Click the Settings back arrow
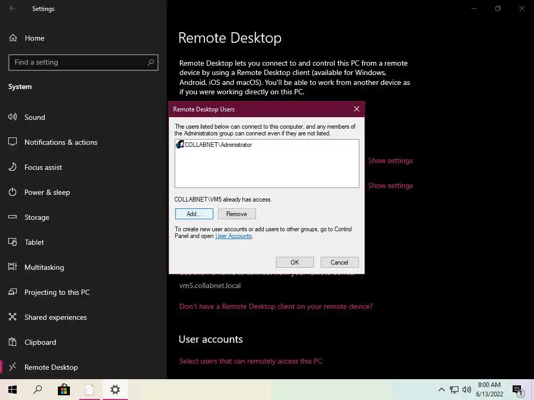This screenshot has height=400, width=534. (13, 8)
